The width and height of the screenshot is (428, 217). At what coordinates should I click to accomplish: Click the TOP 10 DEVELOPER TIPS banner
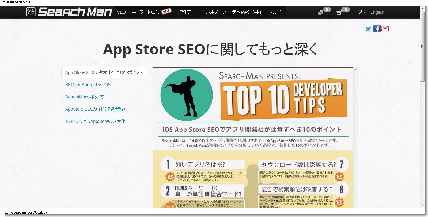click(x=284, y=100)
